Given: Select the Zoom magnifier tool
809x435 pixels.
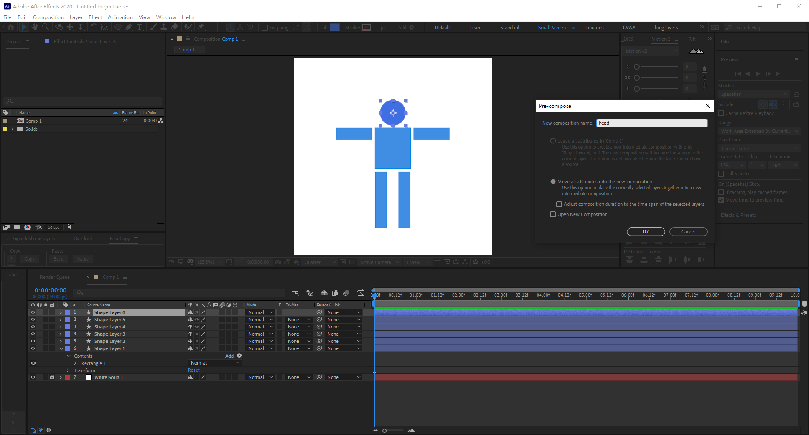Looking at the screenshot, I should point(46,27).
